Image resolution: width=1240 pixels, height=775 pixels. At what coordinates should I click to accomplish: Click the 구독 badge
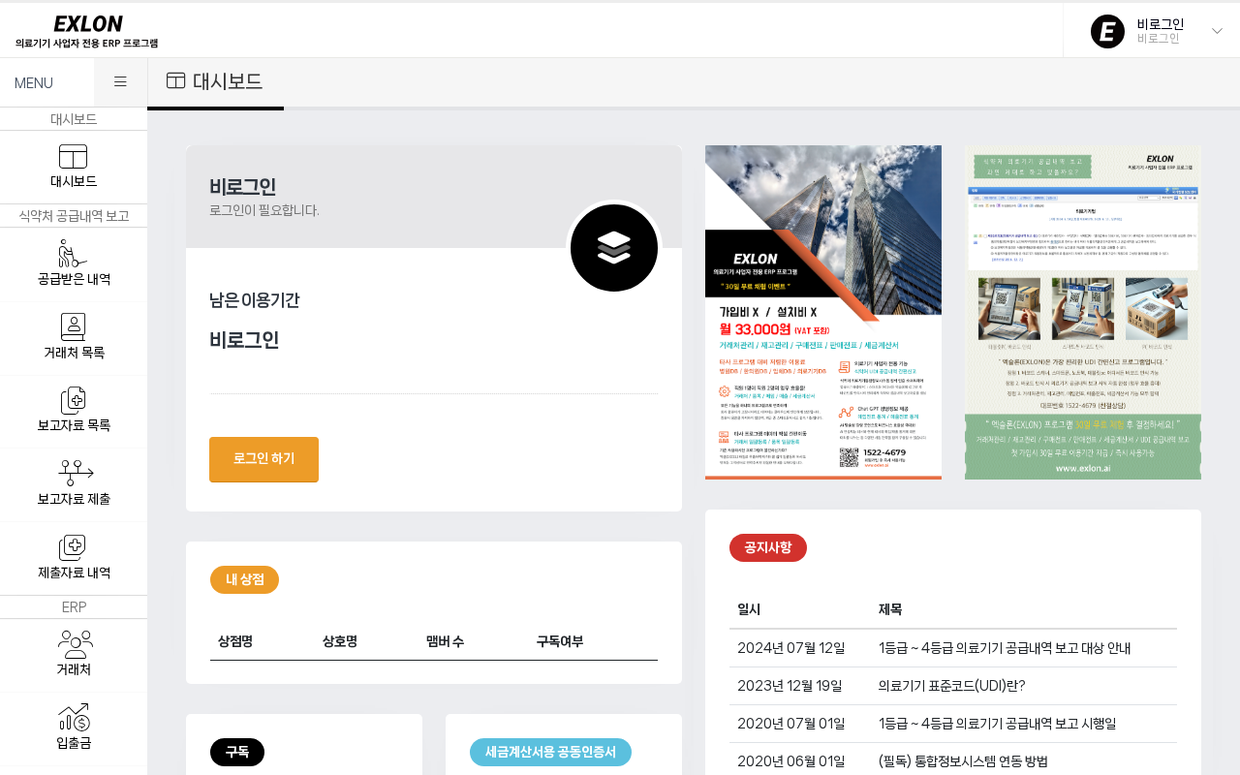coord(237,752)
